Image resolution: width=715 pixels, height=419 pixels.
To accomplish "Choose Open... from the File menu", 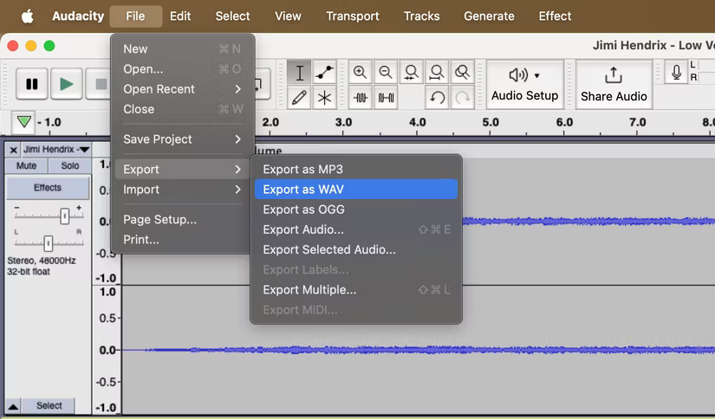I will pos(182,68).
